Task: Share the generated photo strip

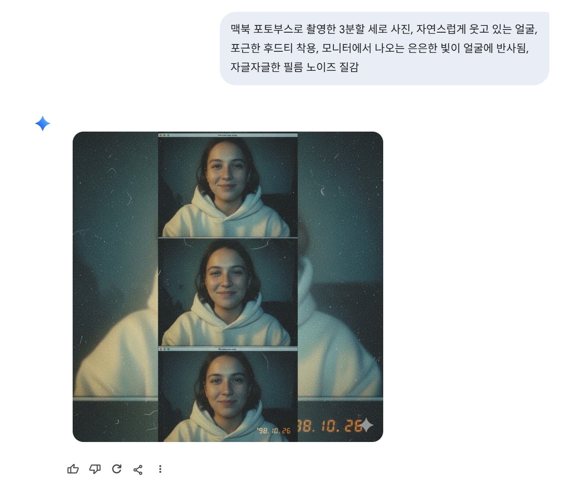Action: [x=138, y=470]
